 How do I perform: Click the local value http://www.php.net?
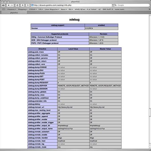[65, 107]
